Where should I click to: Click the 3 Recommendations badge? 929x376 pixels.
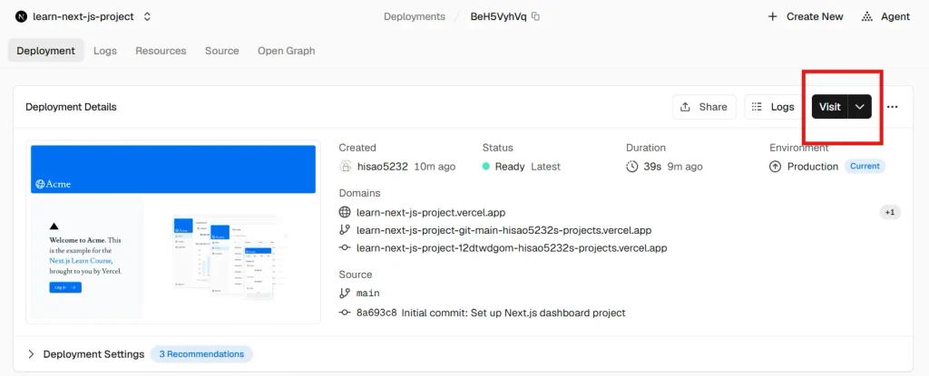click(201, 354)
